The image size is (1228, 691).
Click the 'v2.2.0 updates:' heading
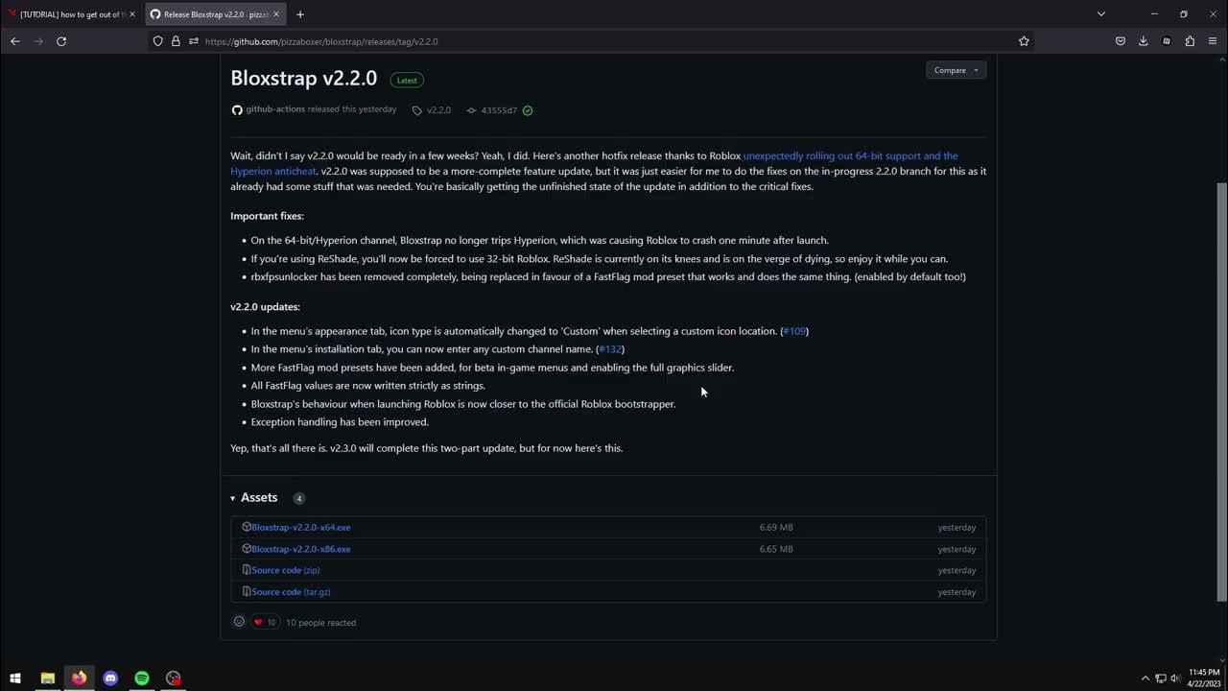pyautogui.click(x=265, y=307)
